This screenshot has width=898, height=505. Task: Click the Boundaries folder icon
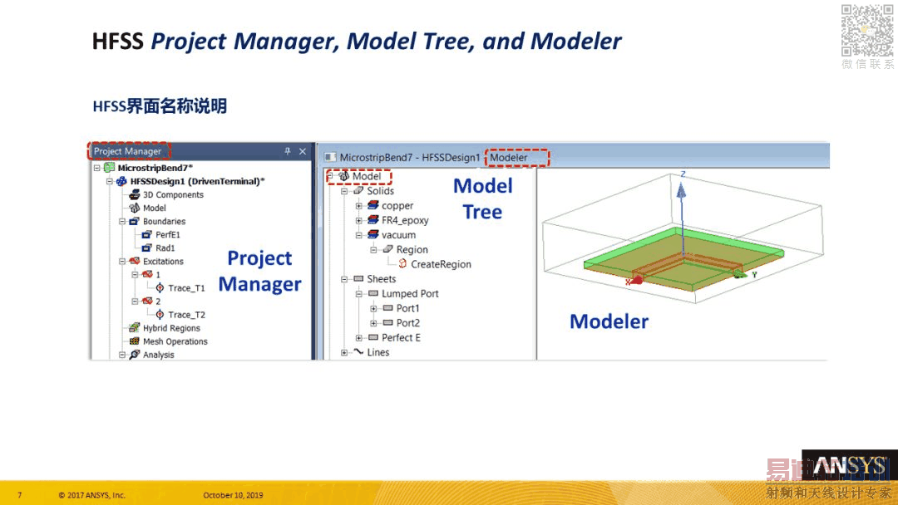135,221
